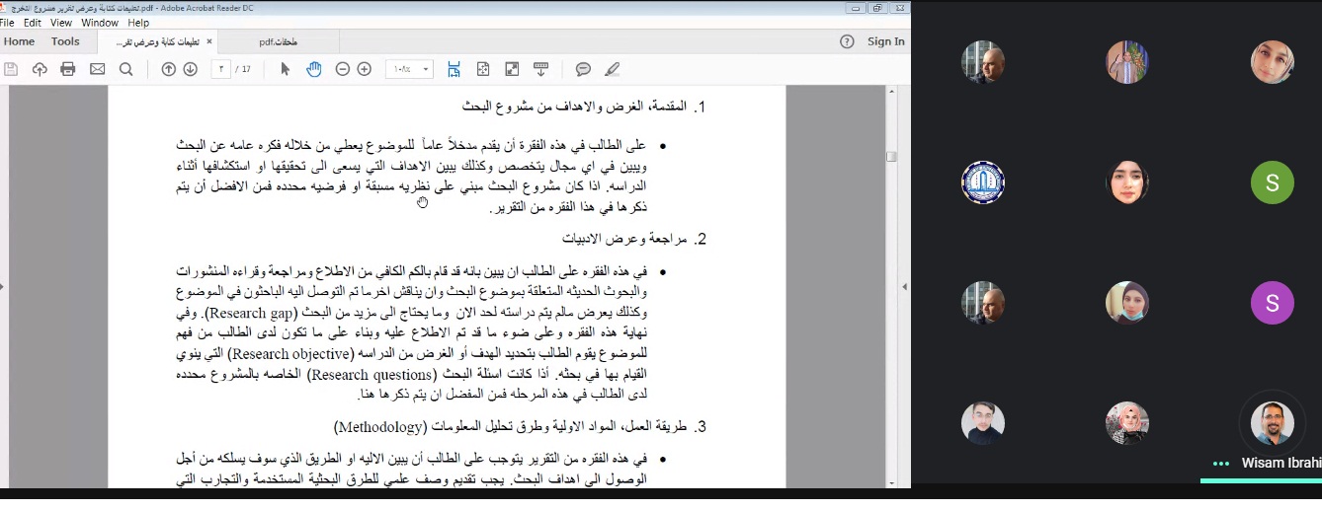This screenshot has height=510, width=1322.
Task: Expand the left navigation pane arrow
Action: (3, 286)
